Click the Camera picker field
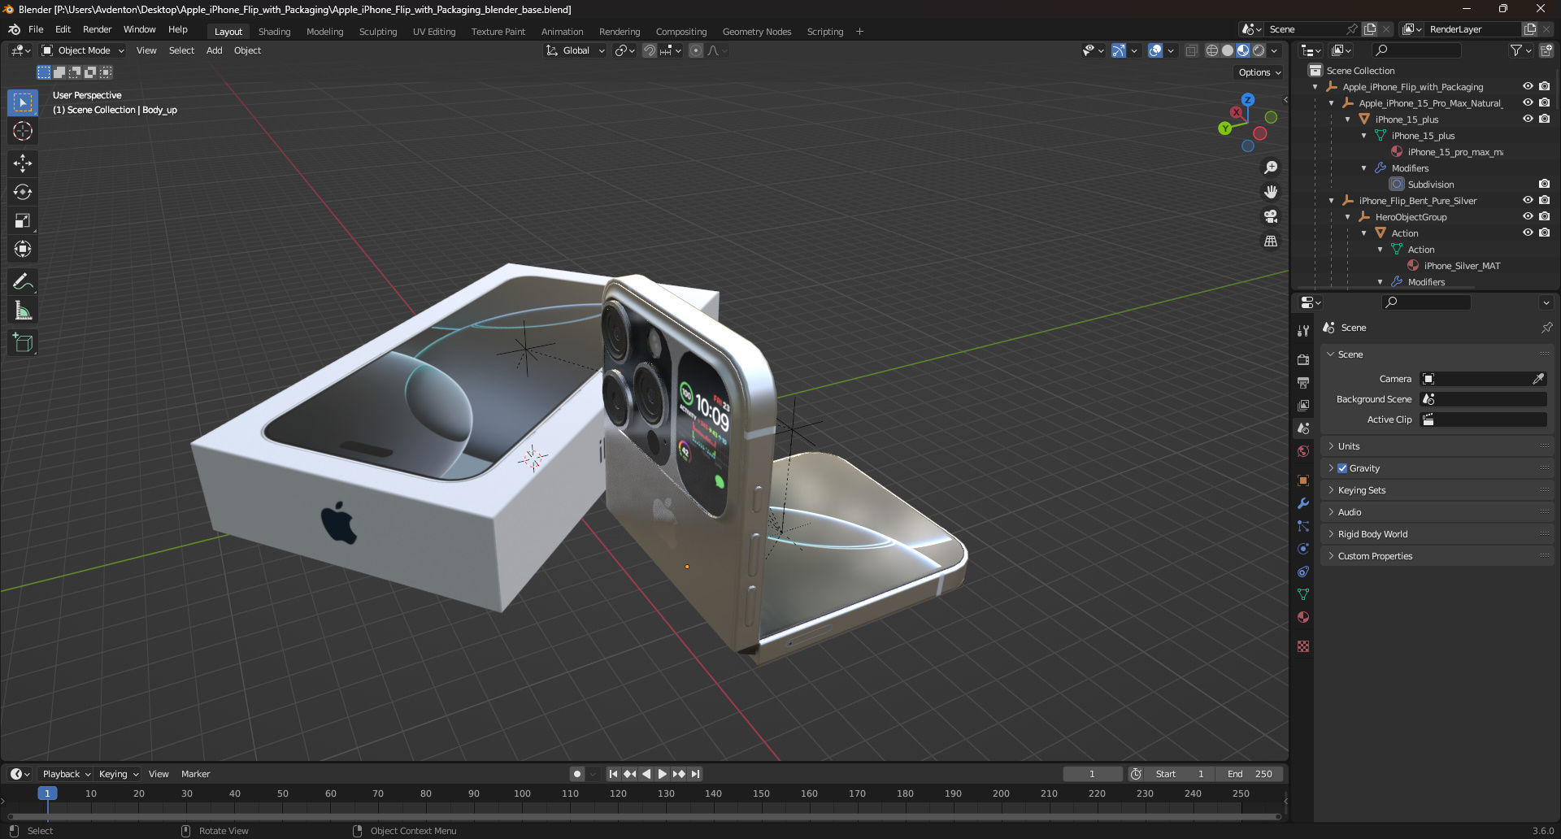1561x839 pixels. point(1483,379)
